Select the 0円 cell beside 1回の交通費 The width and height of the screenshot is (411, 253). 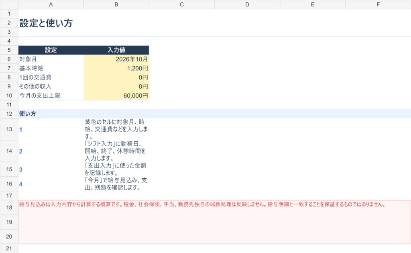coord(116,78)
